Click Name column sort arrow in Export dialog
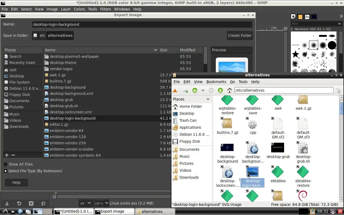 pyautogui.click(x=155, y=50)
